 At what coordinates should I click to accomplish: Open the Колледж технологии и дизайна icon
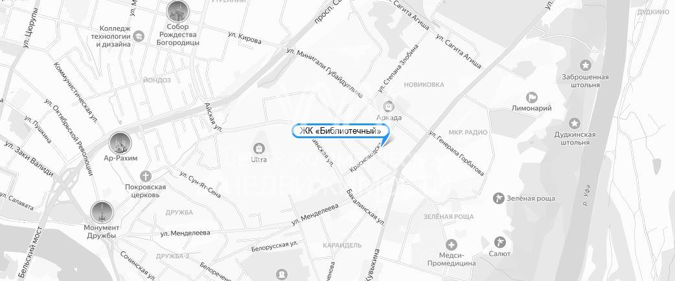coord(139,36)
